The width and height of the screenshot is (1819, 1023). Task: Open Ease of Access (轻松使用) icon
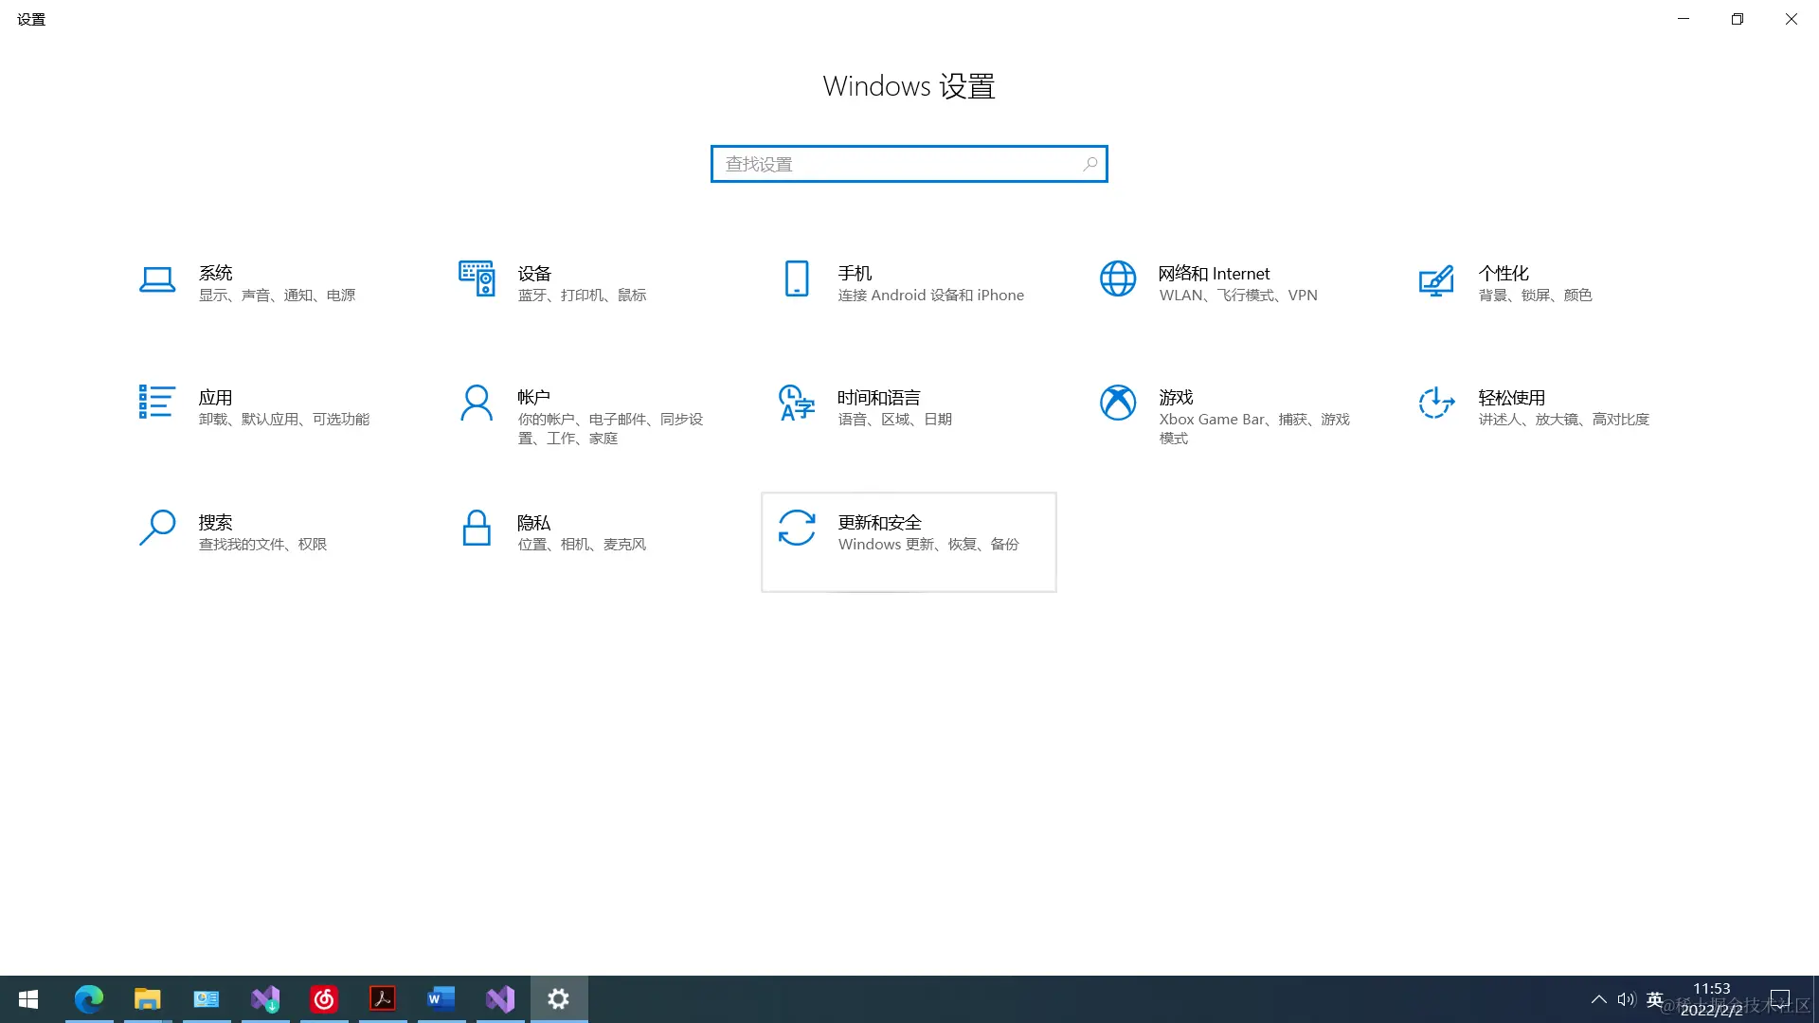[x=1436, y=403]
